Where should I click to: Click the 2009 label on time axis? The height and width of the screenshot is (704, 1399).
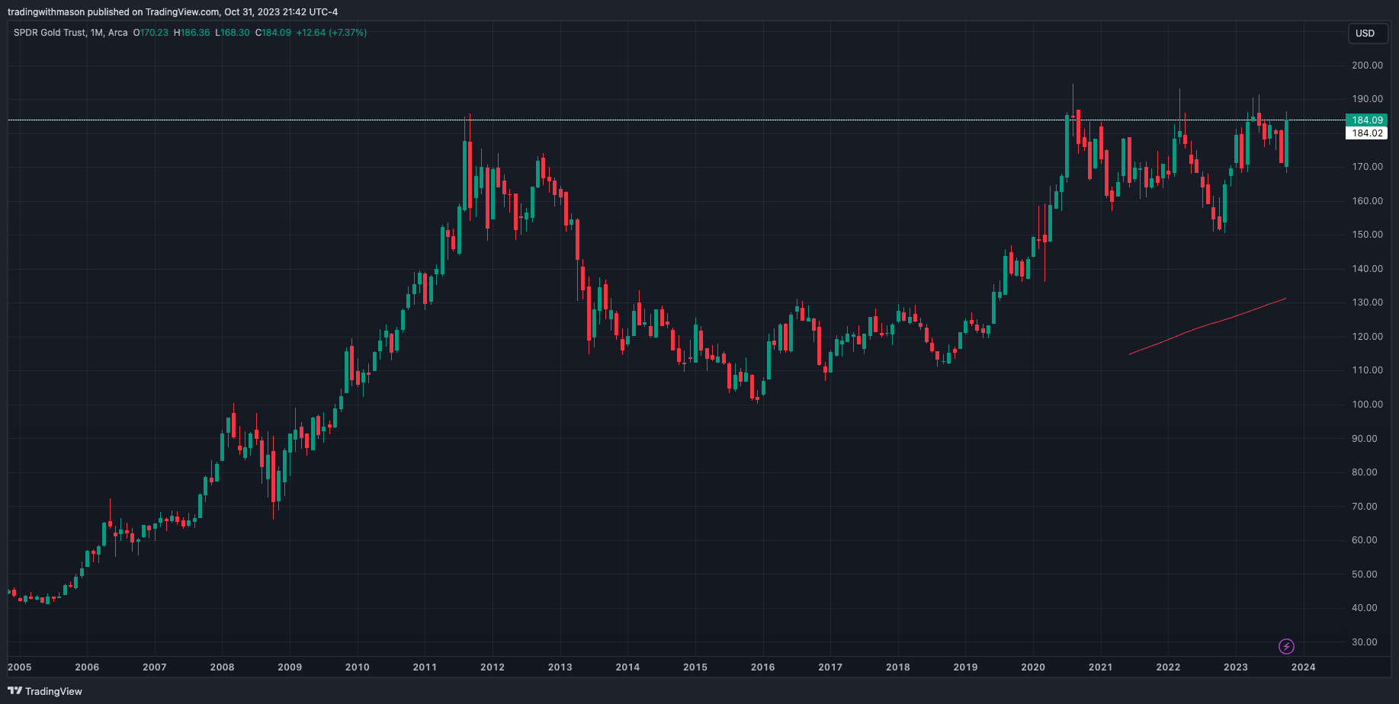pos(290,667)
